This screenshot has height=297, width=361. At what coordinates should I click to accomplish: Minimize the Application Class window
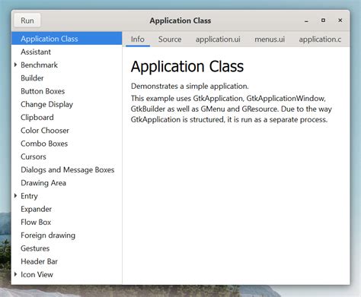point(306,21)
